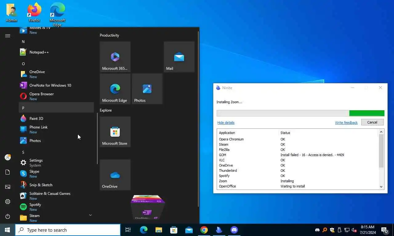Select Opera Chromium row in Ninite
The width and height of the screenshot is (394, 236).
297,139
